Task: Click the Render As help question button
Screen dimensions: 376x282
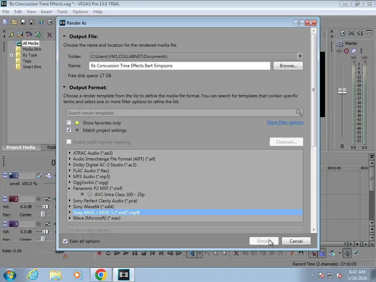Action: (299, 23)
